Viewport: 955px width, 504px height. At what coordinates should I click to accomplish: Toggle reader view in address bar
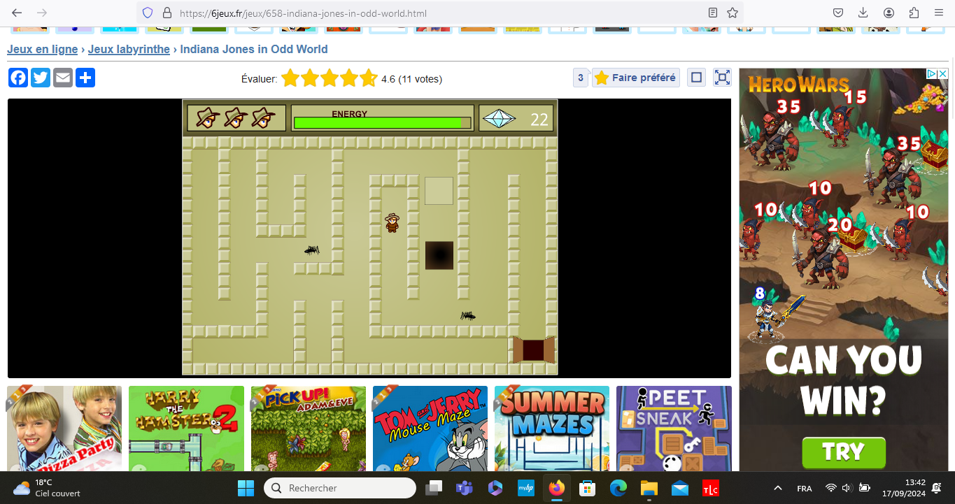[713, 13]
